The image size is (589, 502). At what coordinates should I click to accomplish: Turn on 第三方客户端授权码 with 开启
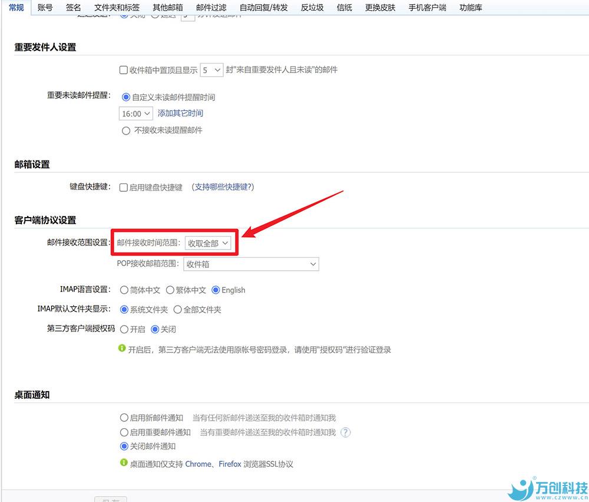[124, 329]
